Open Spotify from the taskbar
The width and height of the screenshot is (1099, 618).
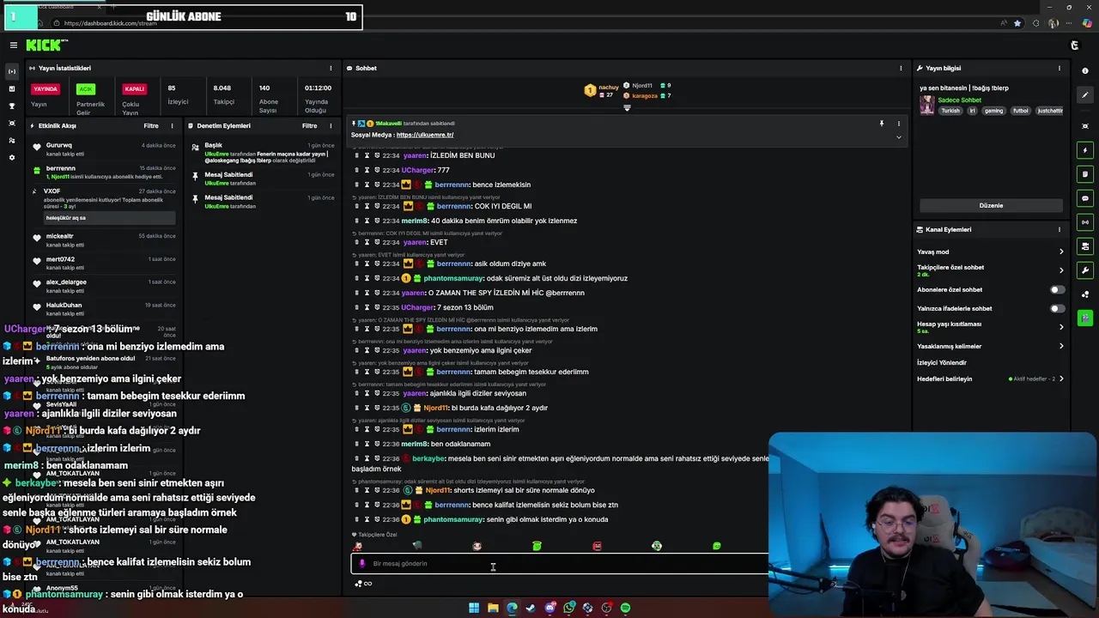(625, 608)
